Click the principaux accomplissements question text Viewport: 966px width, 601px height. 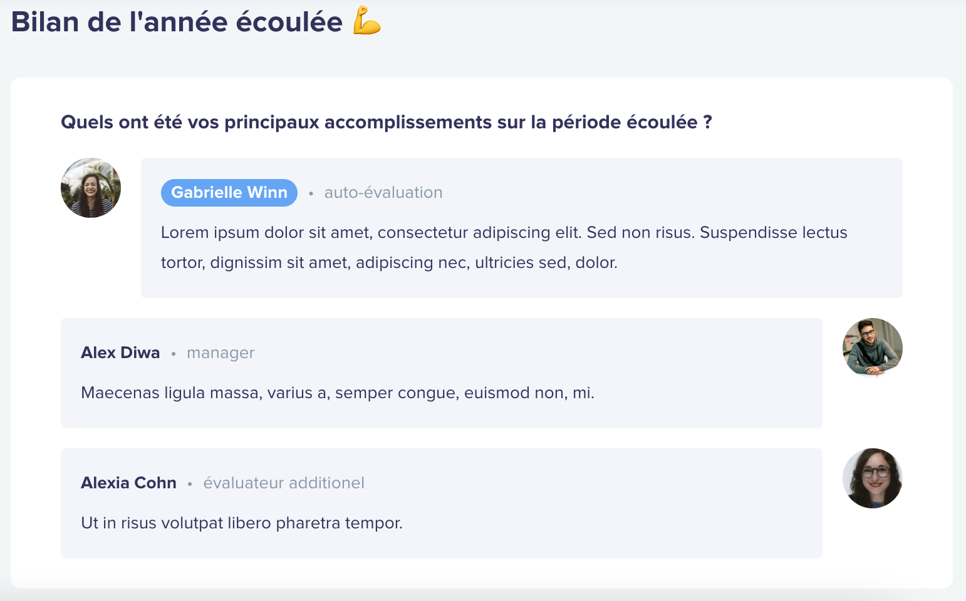(387, 122)
